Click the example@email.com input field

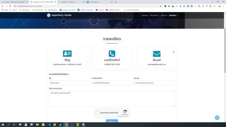click(x=154, y=83)
